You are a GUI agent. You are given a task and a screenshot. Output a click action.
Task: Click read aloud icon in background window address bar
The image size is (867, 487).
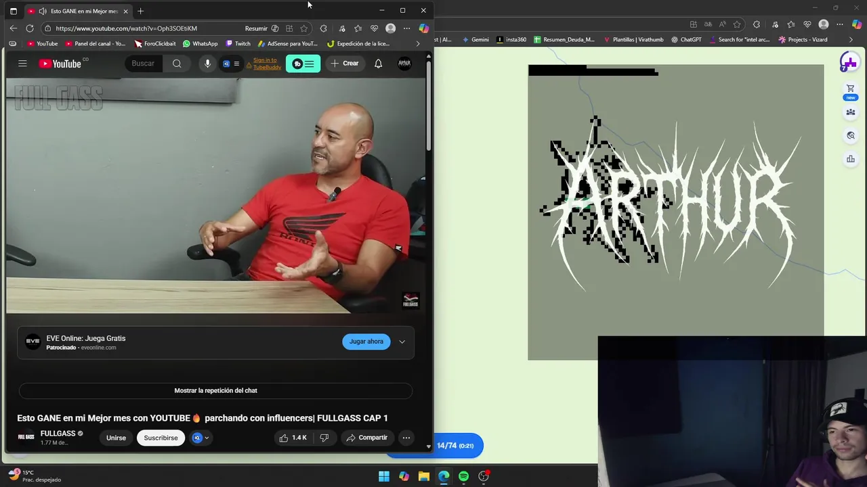[x=723, y=24]
